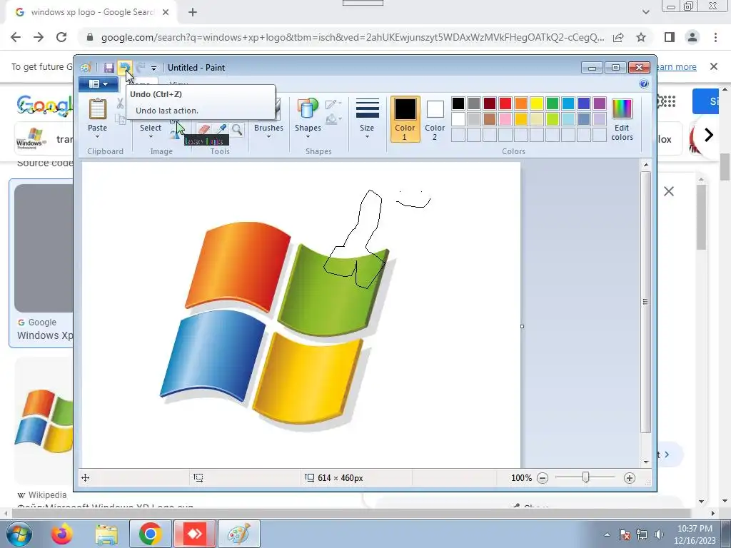
Task: Open the shape Outline dropdown
Action: pyautogui.click(x=333, y=104)
